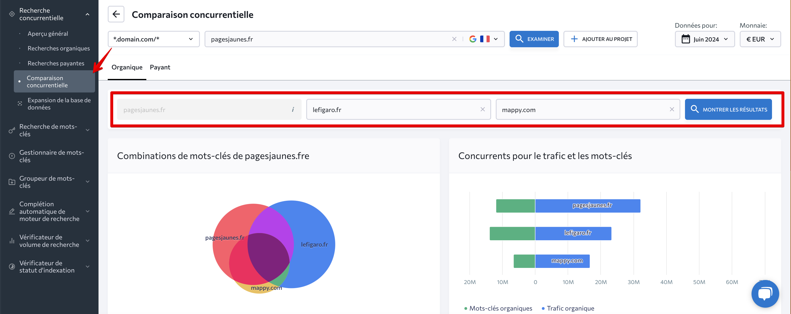The height and width of the screenshot is (314, 791).
Task: Open the chat support bubble
Action: point(765,294)
